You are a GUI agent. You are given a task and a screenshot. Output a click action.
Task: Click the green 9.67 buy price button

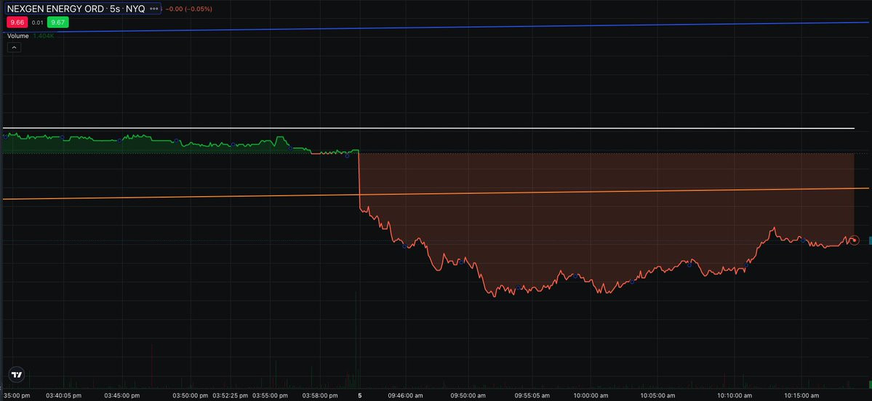click(x=57, y=23)
